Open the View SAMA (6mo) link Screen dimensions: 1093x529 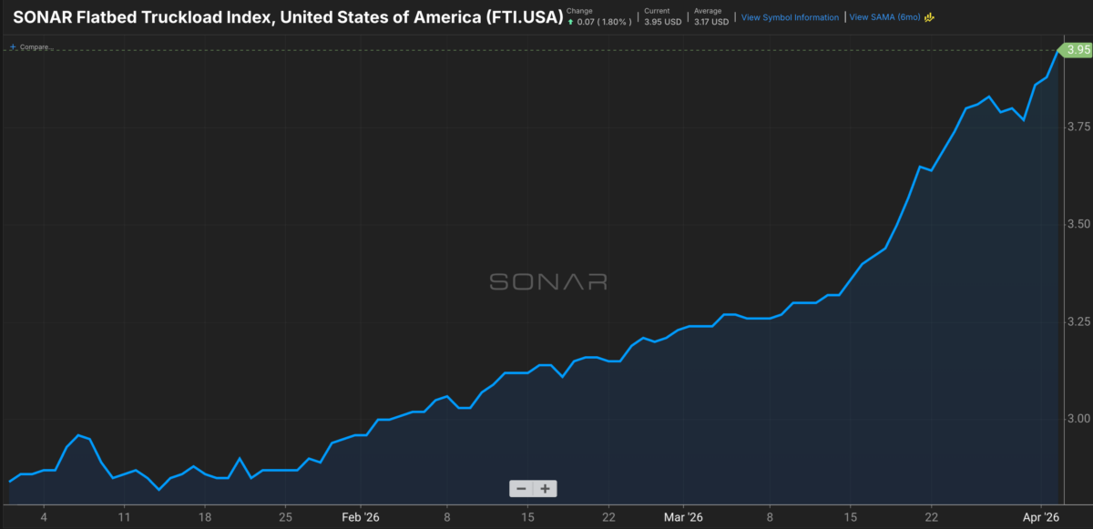tap(885, 17)
